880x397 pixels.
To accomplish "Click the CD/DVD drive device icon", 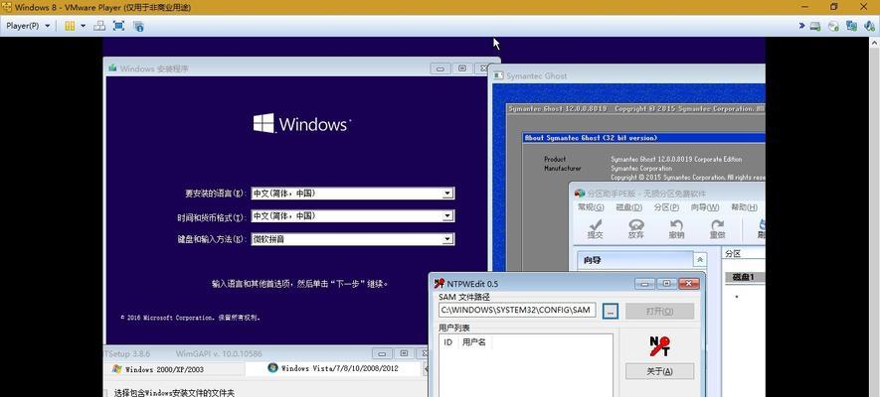I will 833,26.
